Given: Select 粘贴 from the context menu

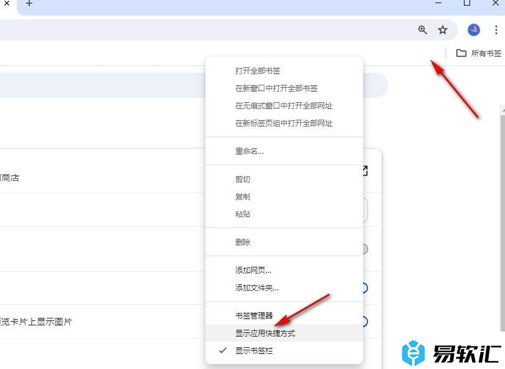Looking at the screenshot, I should [x=243, y=214].
